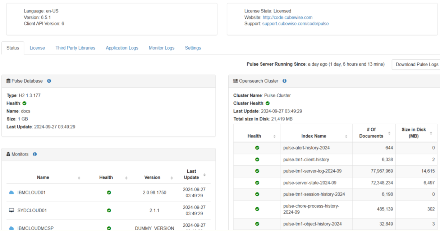Open the Monitor Logs tab
This screenshot has width=440, height=231.
tap(161, 48)
